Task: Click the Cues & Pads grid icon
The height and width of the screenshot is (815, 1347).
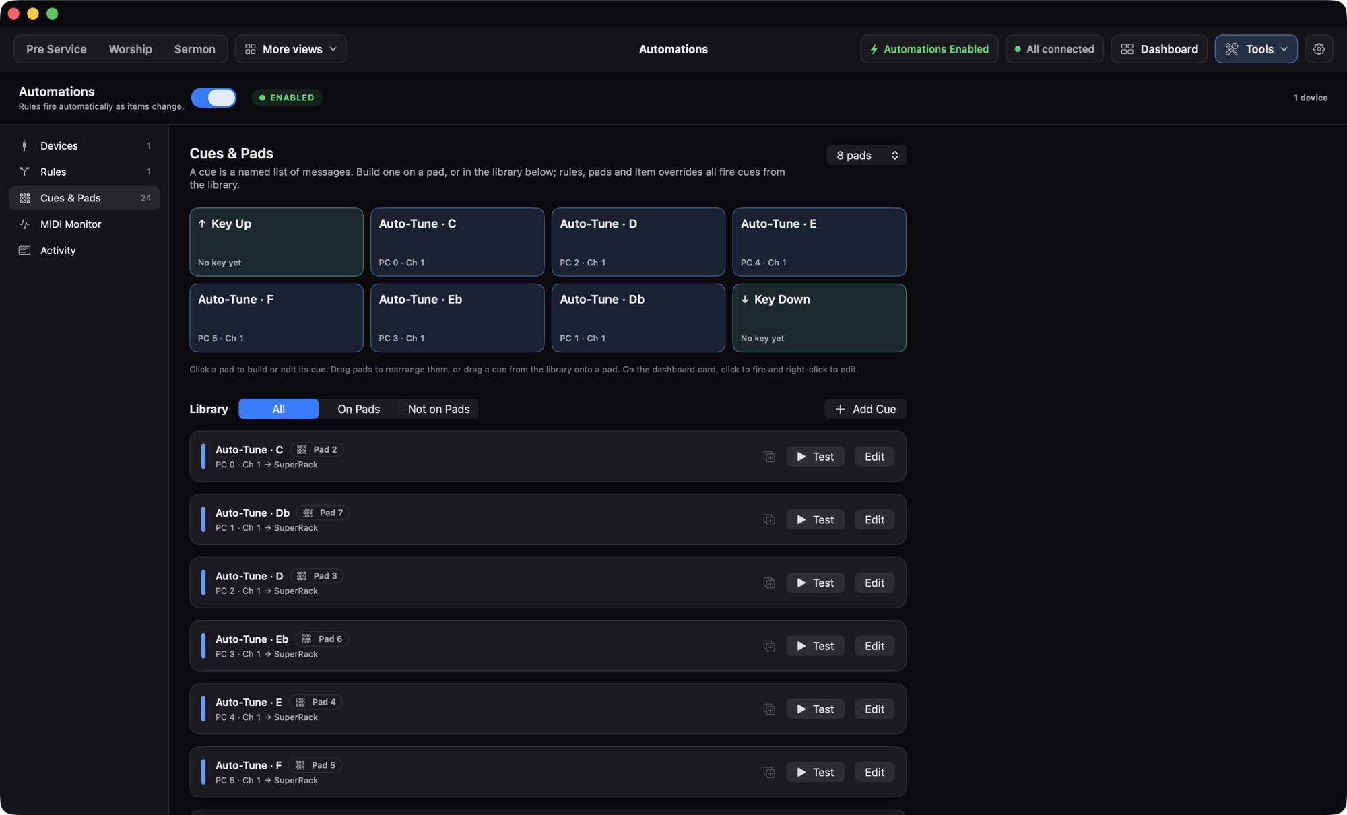Action: click(x=24, y=198)
